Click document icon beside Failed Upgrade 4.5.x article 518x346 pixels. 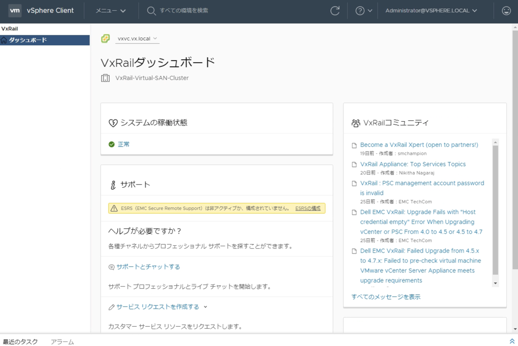click(x=354, y=251)
